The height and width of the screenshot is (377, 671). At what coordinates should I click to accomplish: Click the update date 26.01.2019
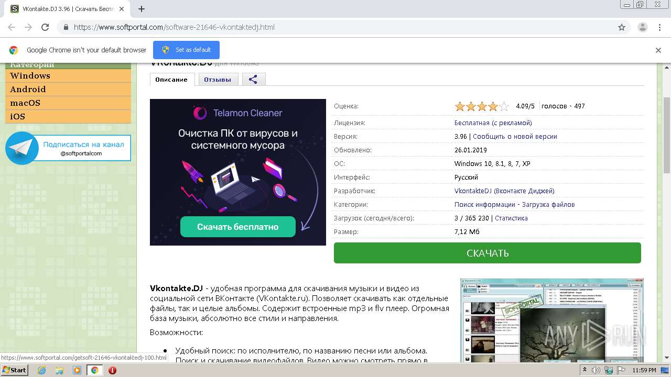click(470, 150)
